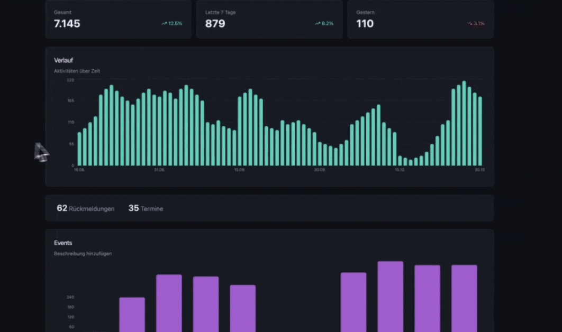Click the 165 label on Verlauf axis
The width and height of the screenshot is (562, 332).
[70, 100]
